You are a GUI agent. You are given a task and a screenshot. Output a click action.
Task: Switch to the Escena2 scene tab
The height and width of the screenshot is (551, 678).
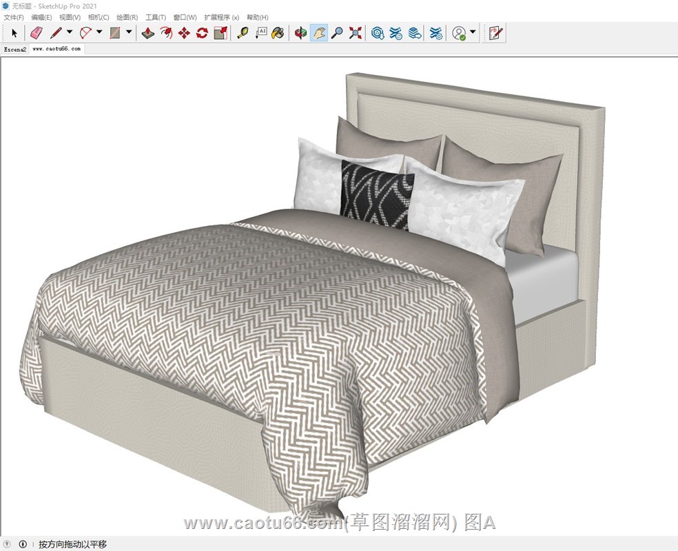tap(15, 50)
